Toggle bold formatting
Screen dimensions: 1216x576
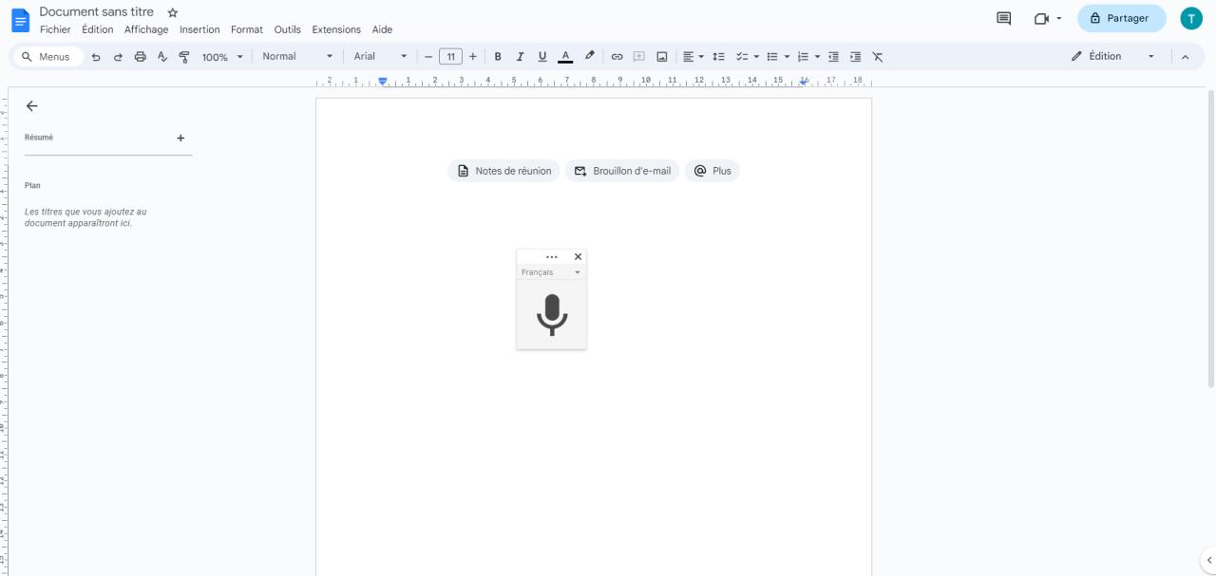tap(498, 56)
